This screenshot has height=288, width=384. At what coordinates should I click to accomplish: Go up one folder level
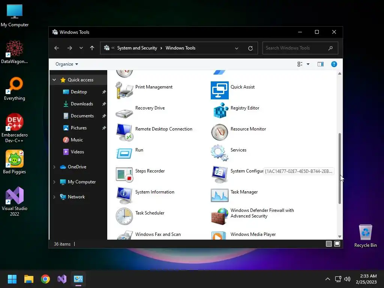[x=92, y=48]
